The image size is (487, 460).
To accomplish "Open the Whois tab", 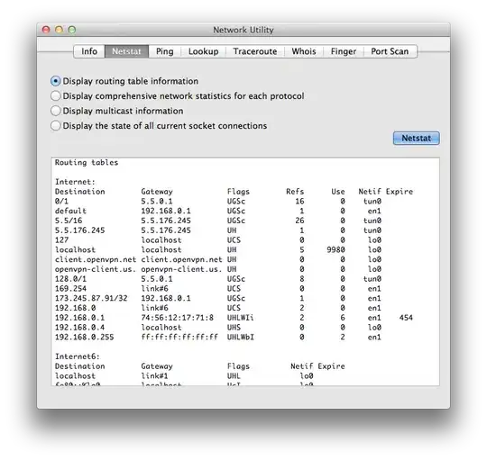I will click(304, 51).
